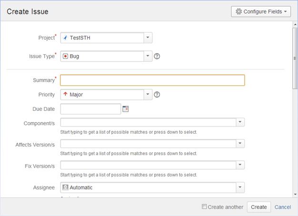Expand the Project dropdown arrow
Screen dimensions: 298x216
coord(148,38)
